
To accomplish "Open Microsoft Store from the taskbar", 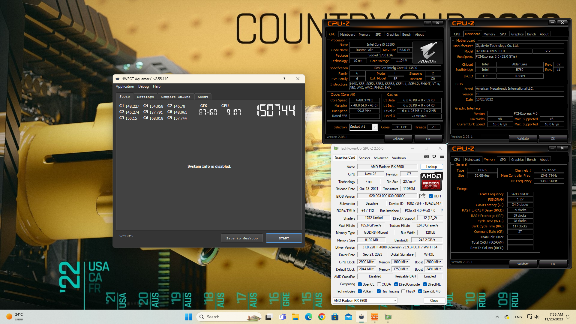I will pos(335,317).
